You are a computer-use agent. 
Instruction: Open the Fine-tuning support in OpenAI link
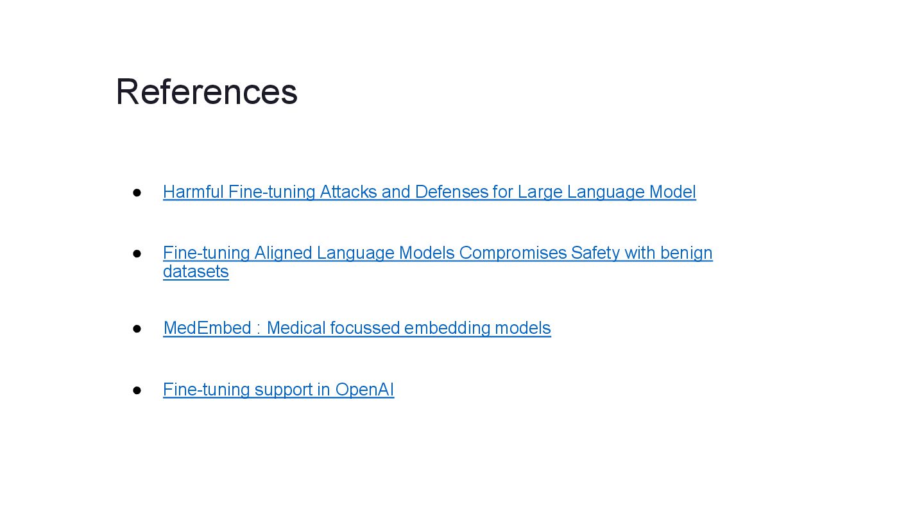click(x=278, y=390)
